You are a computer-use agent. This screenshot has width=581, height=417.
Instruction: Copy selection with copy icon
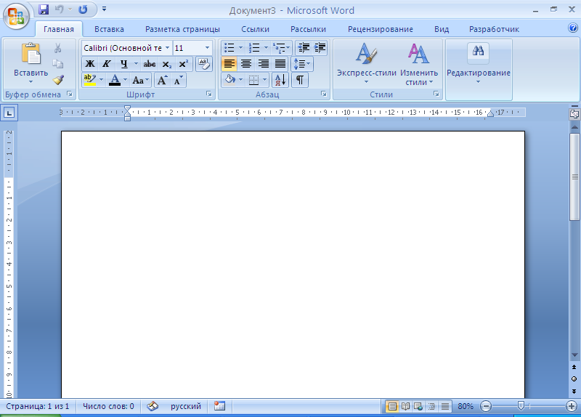pyautogui.click(x=57, y=64)
